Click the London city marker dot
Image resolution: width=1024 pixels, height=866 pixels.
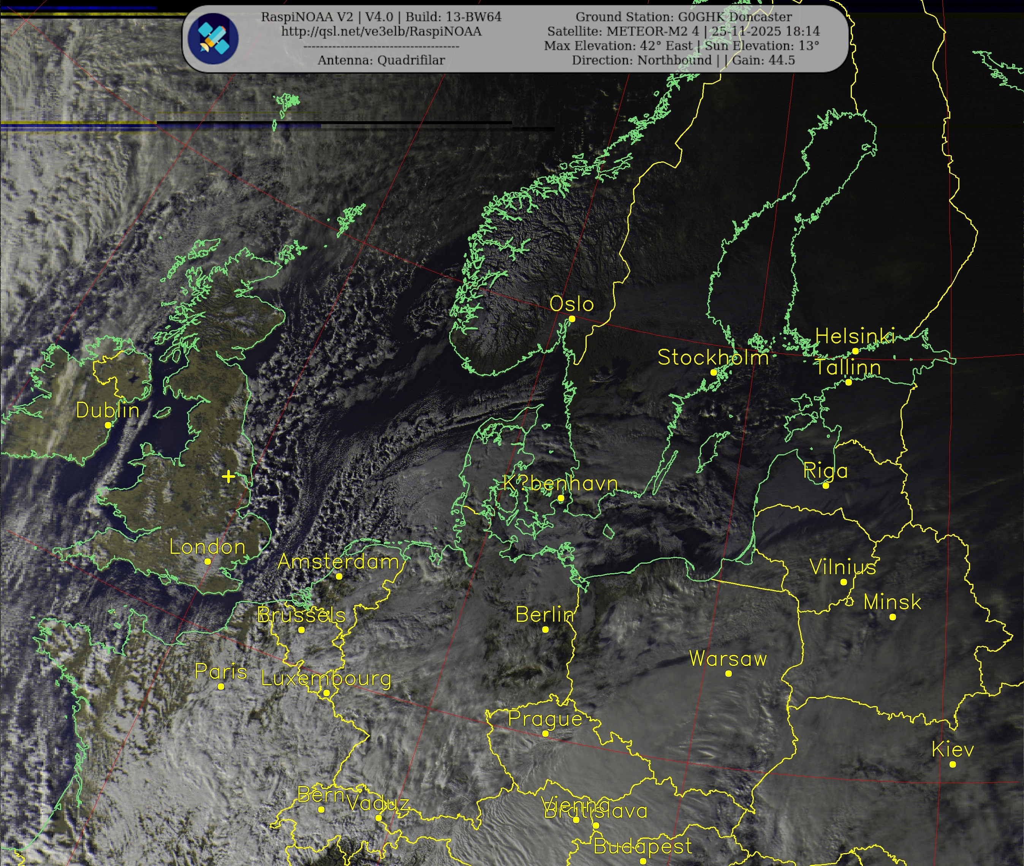pos(208,561)
